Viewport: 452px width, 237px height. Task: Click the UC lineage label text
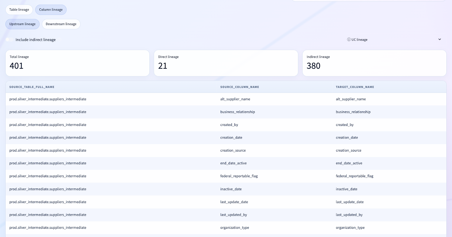point(359,40)
